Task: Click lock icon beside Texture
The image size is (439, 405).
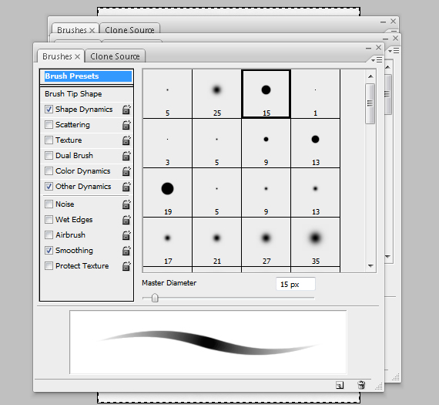Action: tap(126, 140)
